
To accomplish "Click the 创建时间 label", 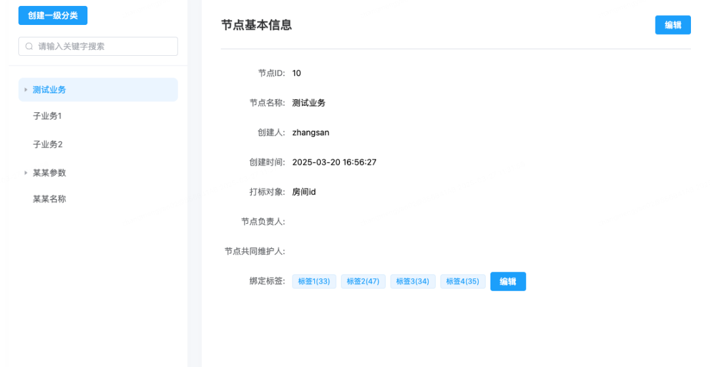I will [268, 162].
